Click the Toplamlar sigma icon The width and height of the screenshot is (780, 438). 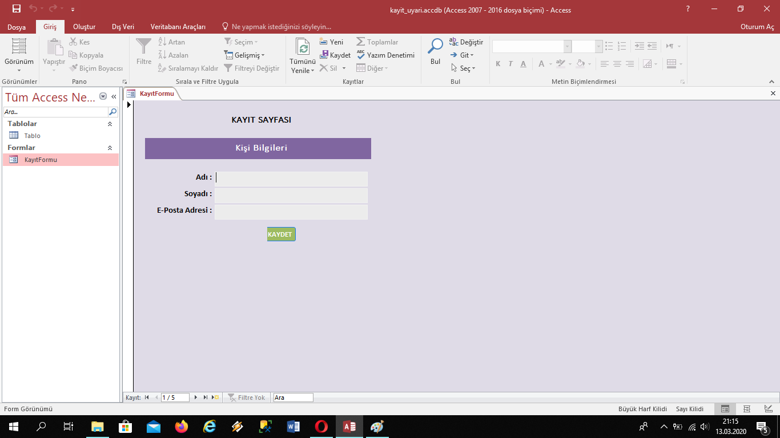point(361,42)
